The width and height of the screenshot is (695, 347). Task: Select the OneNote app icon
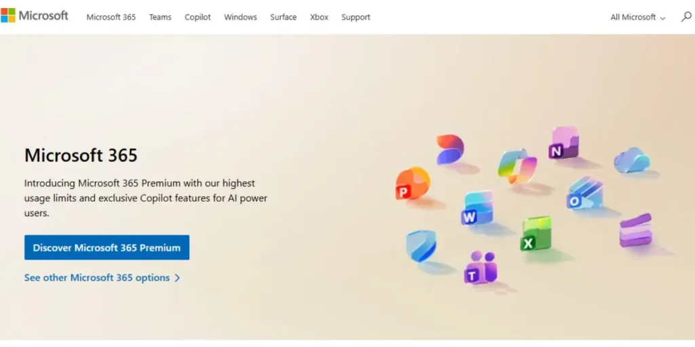pyautogui.click(x=563, y=142)
